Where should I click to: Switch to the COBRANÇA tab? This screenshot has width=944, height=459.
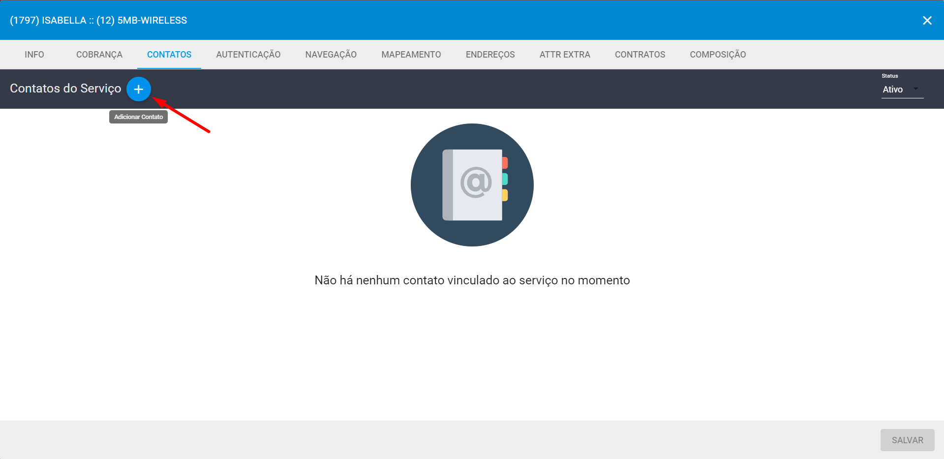(x=99, y=55)
